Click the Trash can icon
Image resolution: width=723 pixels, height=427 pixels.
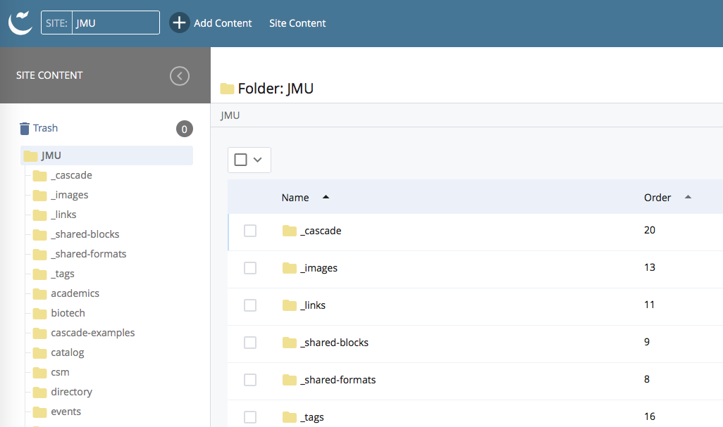[x=25, y=128]
